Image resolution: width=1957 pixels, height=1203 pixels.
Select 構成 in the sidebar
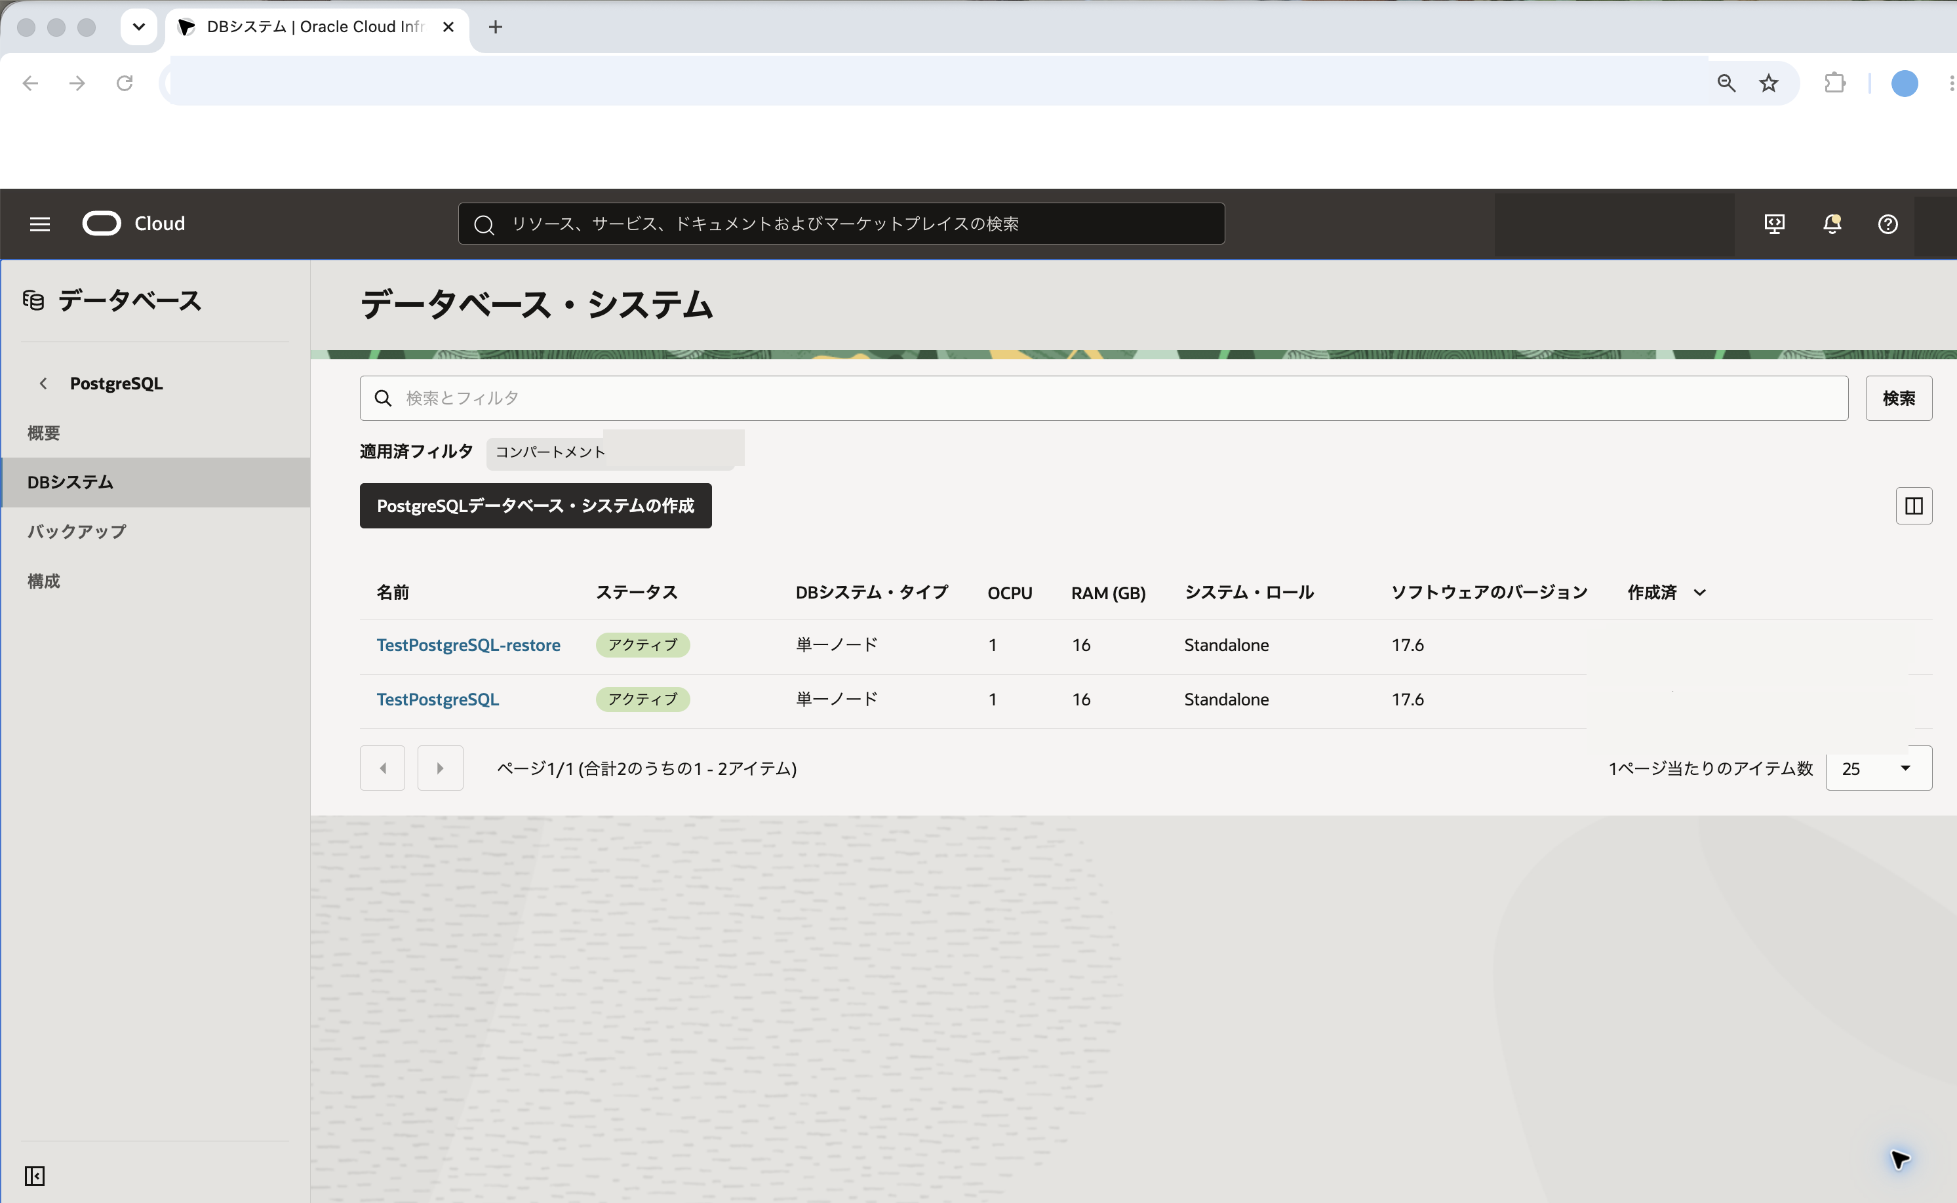(44, 581)
